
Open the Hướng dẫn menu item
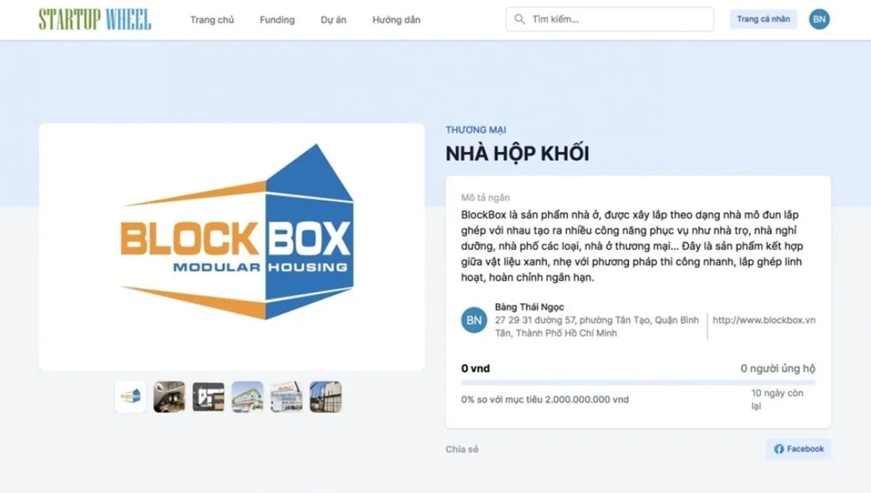pos(396,20)
